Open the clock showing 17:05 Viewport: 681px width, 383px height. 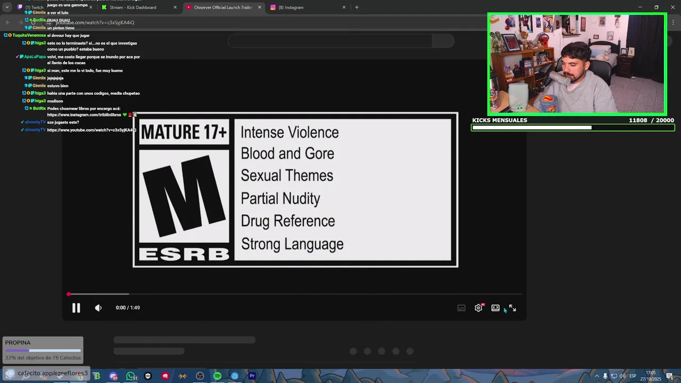651,376
